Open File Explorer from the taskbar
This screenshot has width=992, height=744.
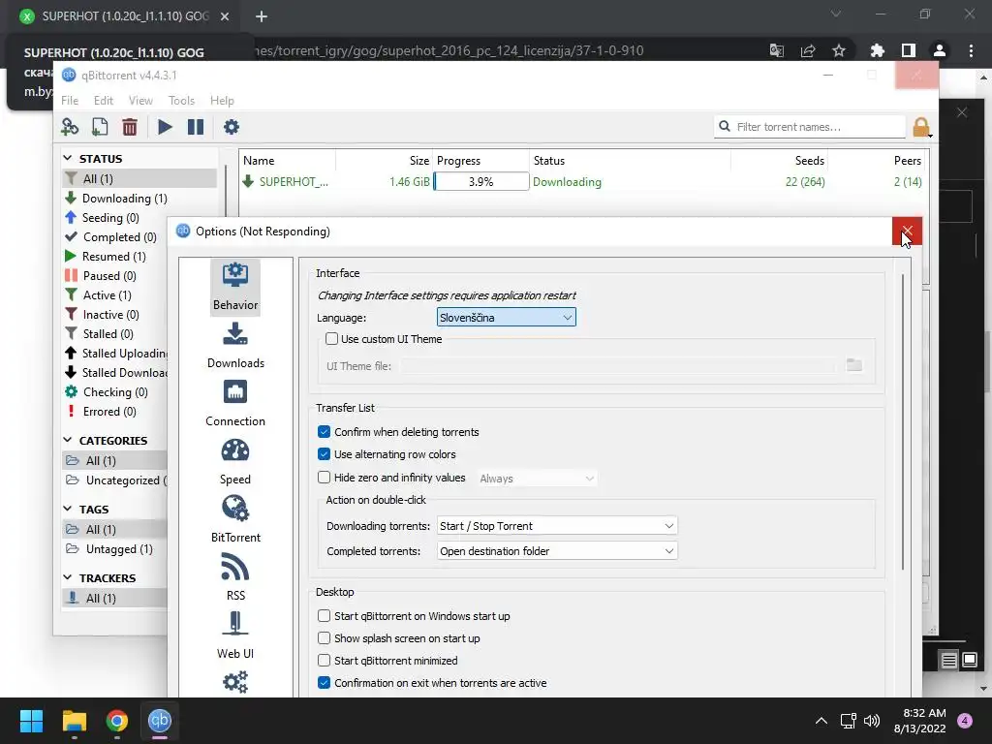point(74,721)
